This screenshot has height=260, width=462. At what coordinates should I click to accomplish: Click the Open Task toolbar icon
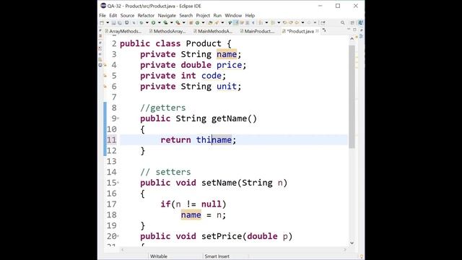(x=217, y=22)
